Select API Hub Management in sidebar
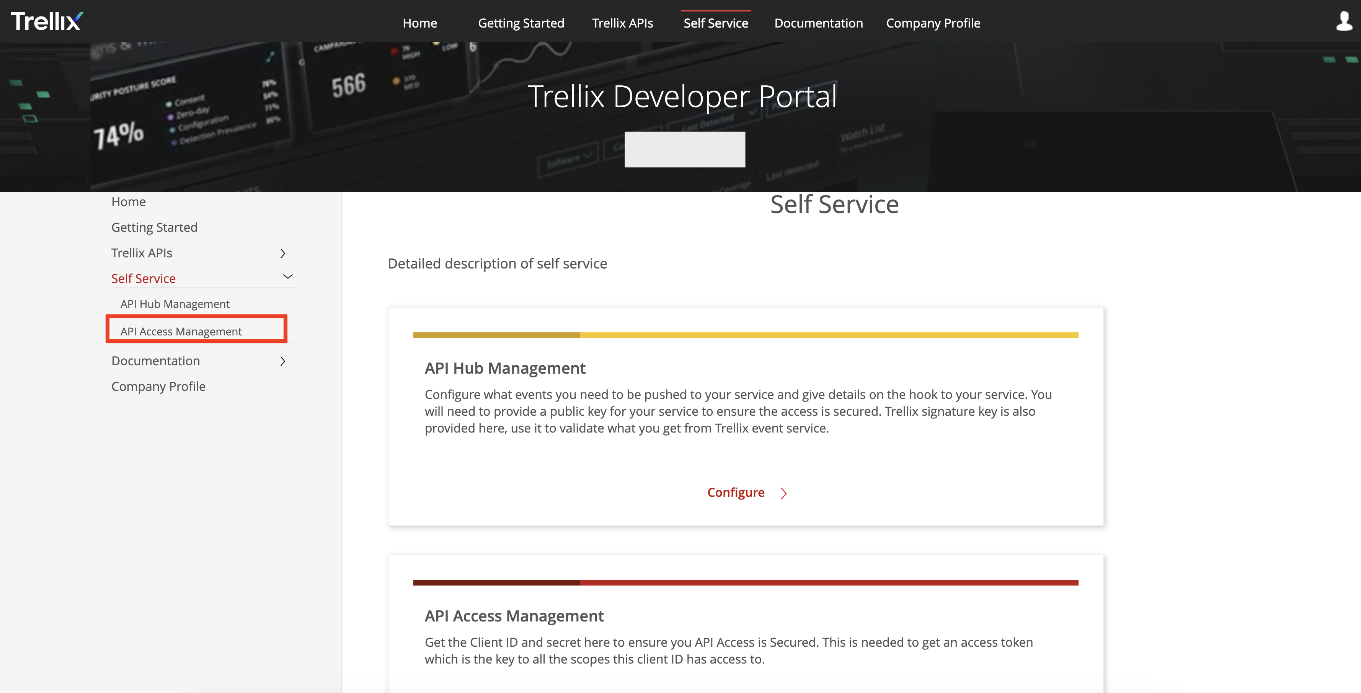 [x=175, y=304]
